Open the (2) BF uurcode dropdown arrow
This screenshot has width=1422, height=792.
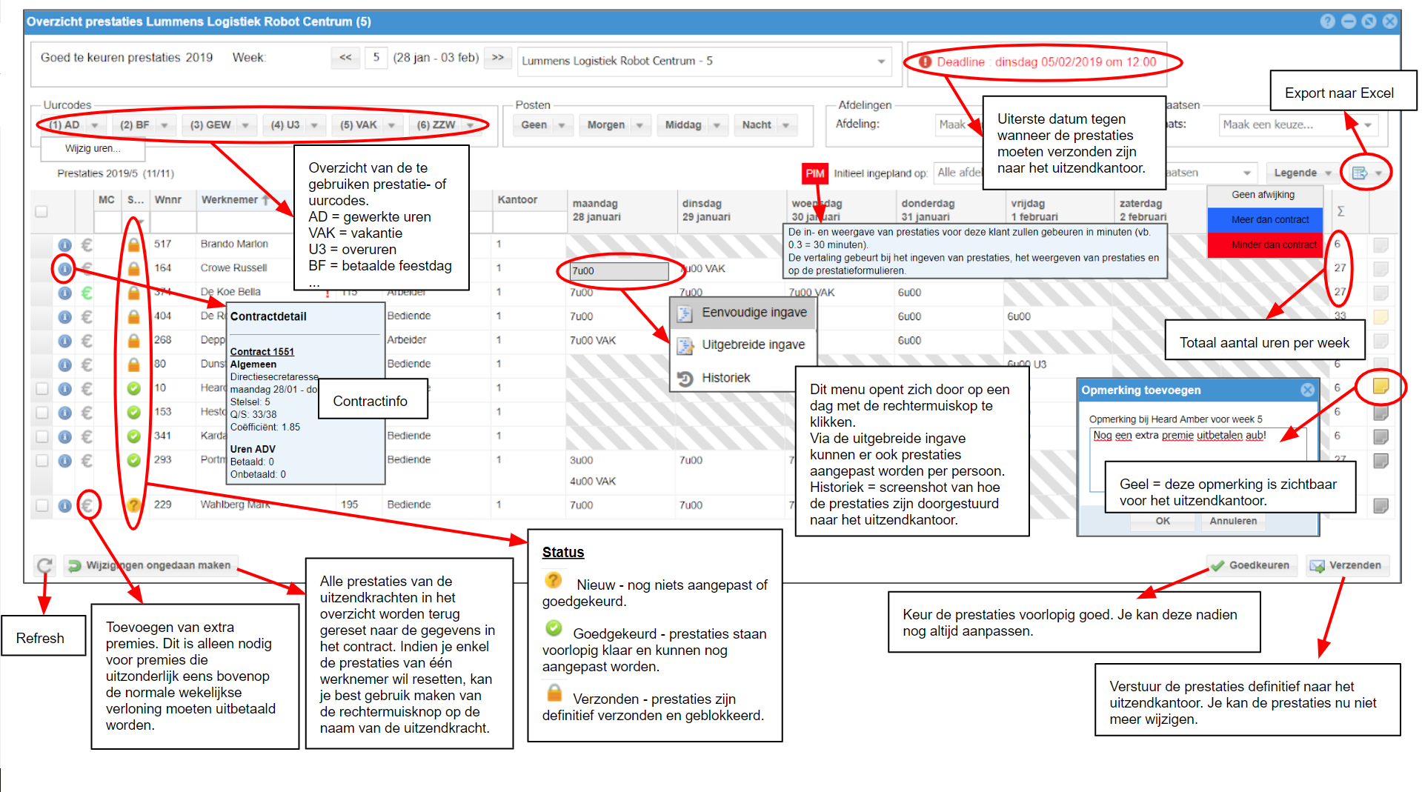[x=165, y=125]
